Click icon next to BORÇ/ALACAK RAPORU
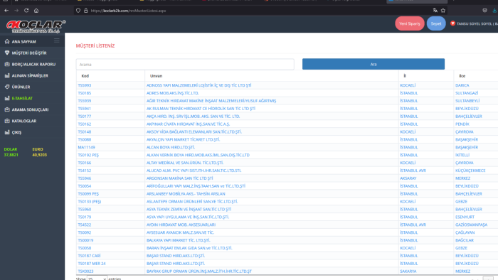 pos(7,64)
